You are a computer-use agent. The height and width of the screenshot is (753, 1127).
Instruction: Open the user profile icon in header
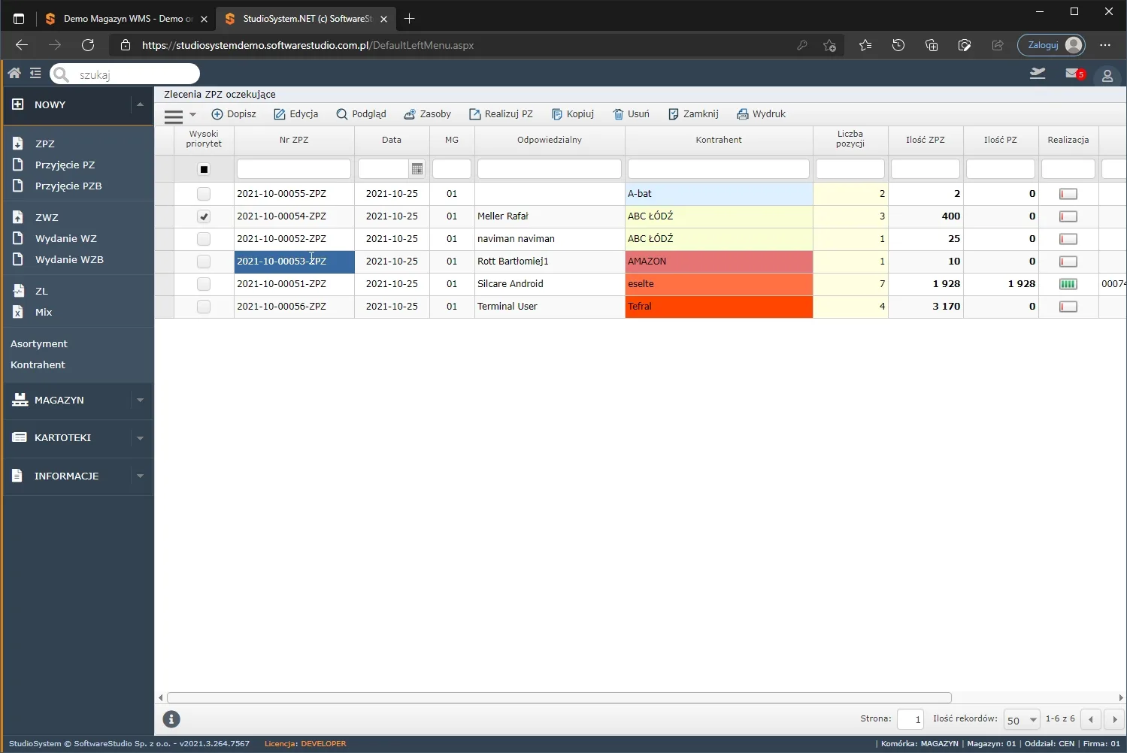[x=1107, y=75]
